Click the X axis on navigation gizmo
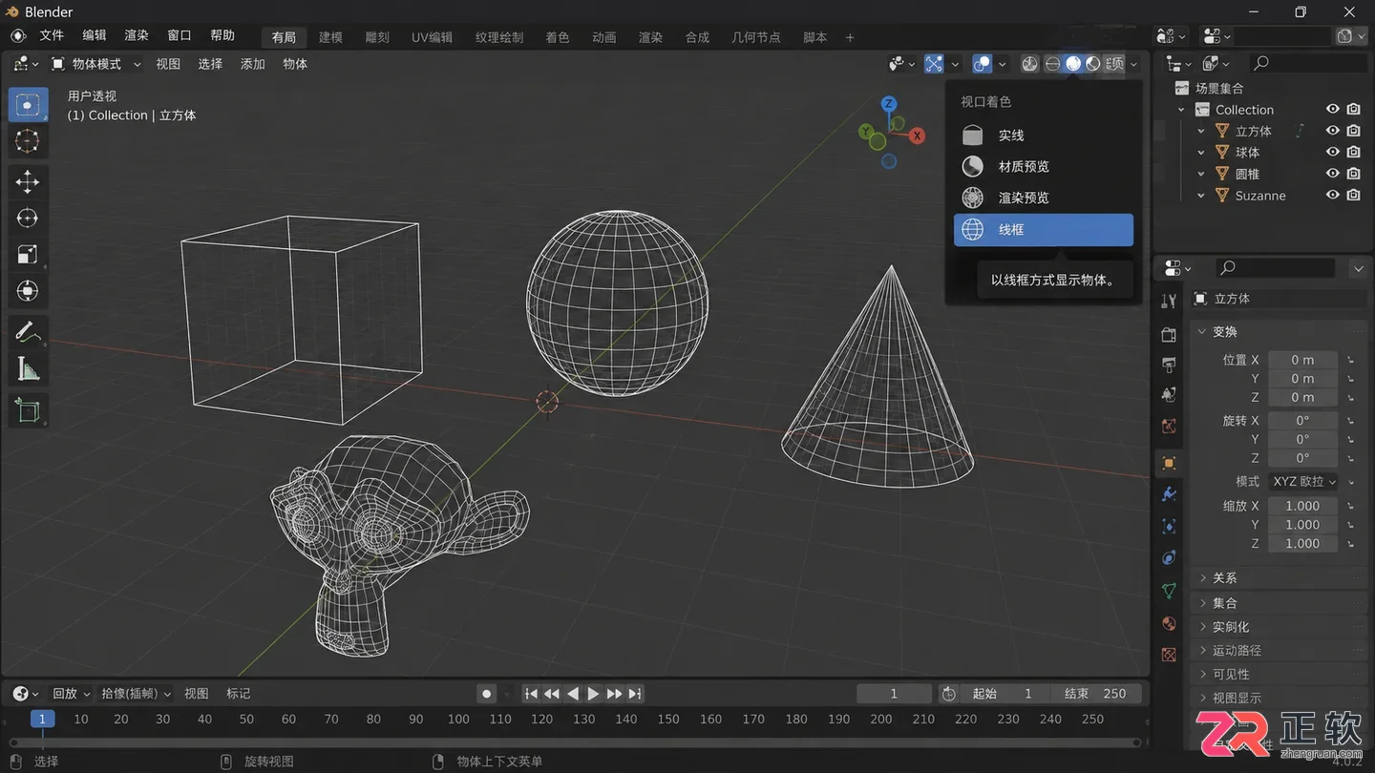The height and width of the screenshot is (773, 1375). click(917, 136)
